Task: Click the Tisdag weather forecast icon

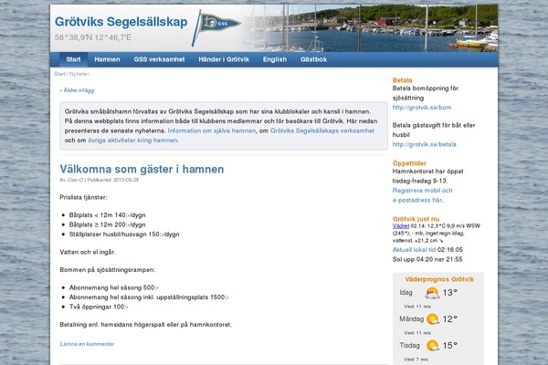Action: click(433, 346)
